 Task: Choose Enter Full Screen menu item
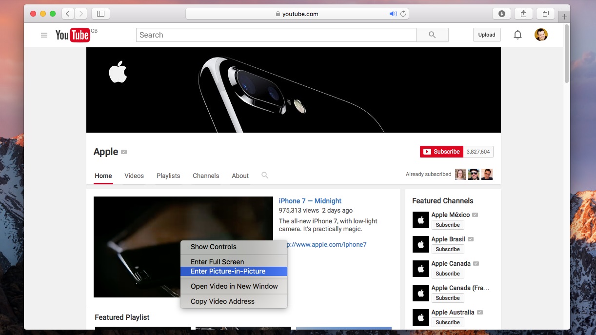[x=234, y=262]
